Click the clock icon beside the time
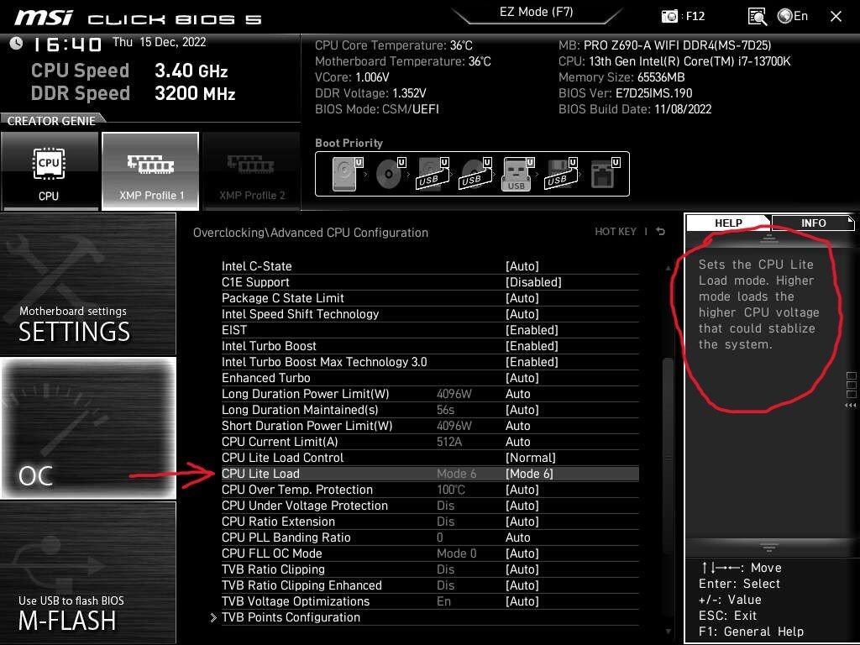This screenshot has height=645, width=860. pos(16,43)
